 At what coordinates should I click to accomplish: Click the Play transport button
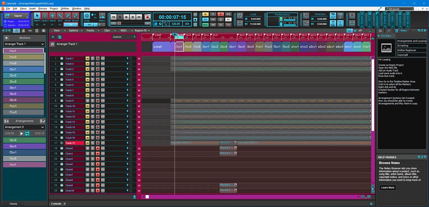pos(127,17)
